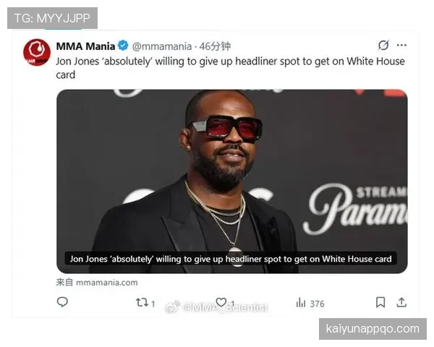Click the TG: MYYJJPP label
The height and width of the screenshot is (347, 434).
(52, 18)
